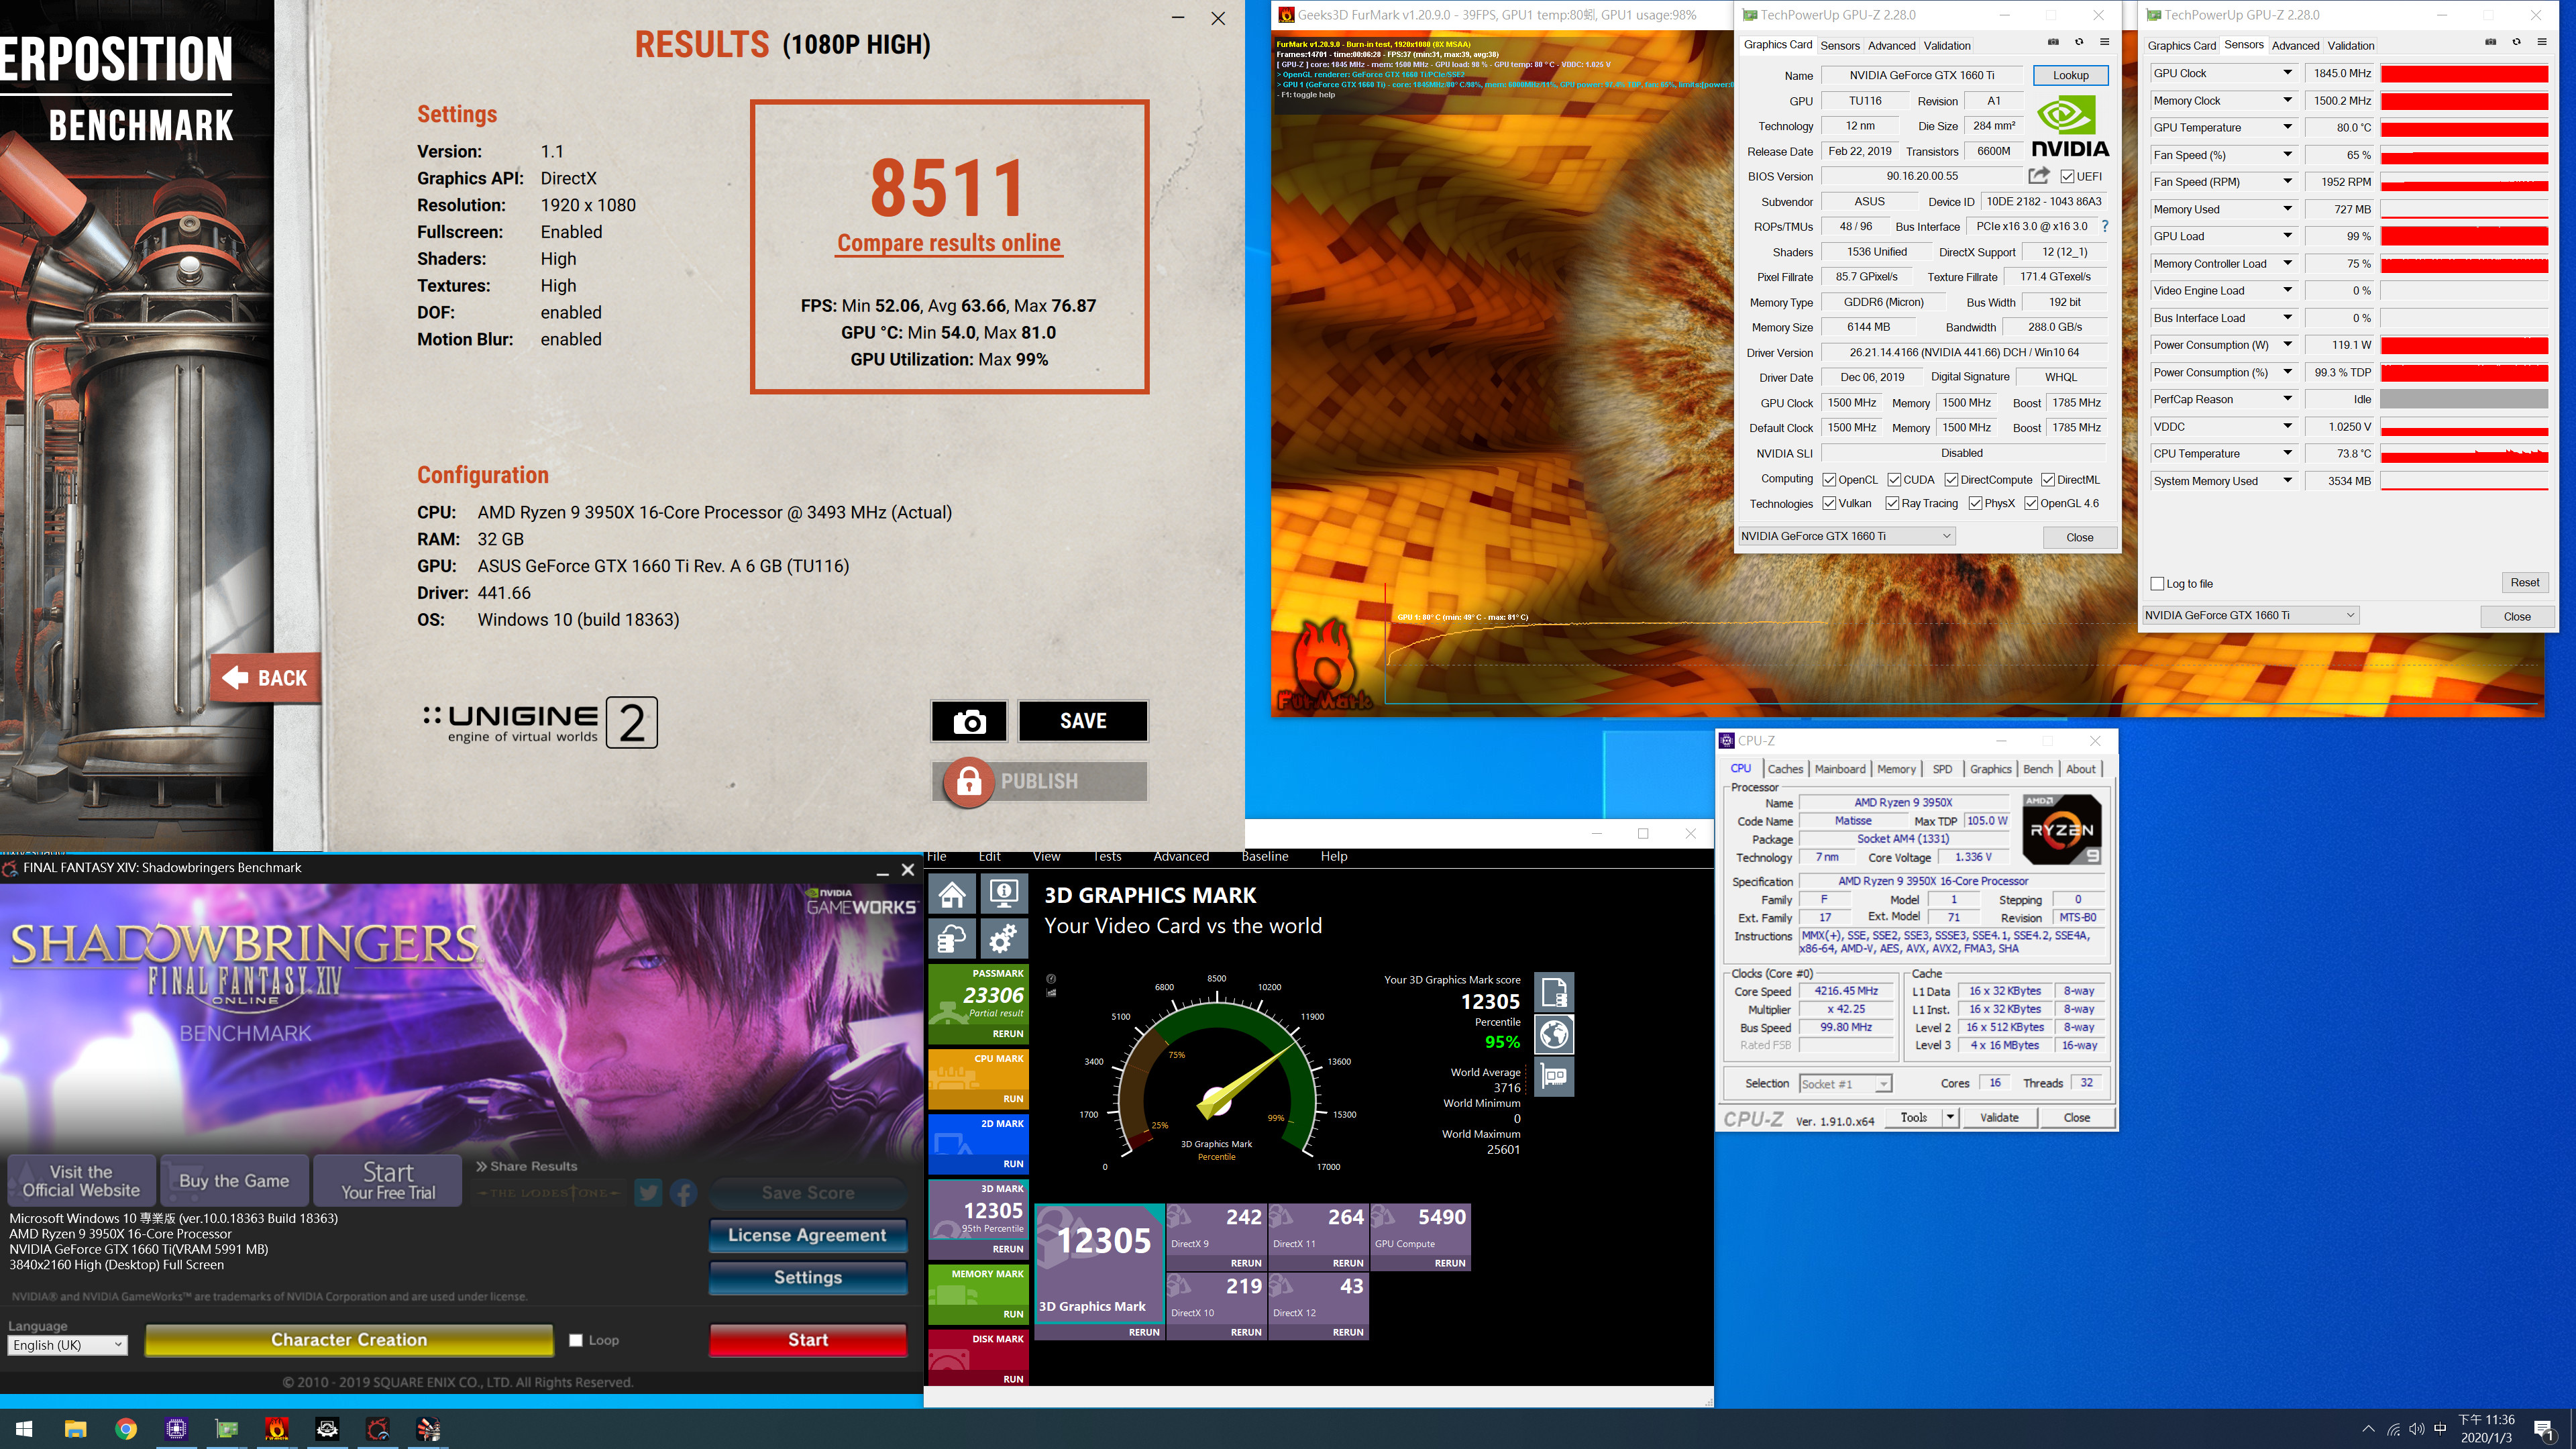Toggle OpenCL checkbox in GPU-Z
The width and height of the screenshot is (2576, 1449).
point(1829,480)
